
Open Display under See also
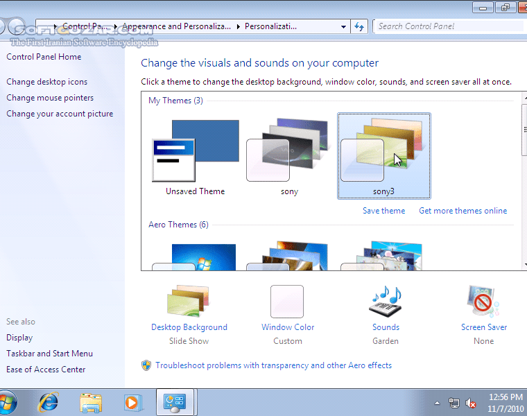[x=19, y=338]
